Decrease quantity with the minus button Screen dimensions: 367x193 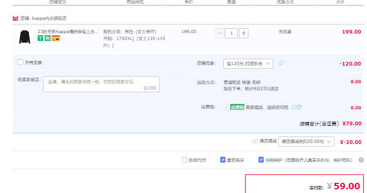coord(219,33)
